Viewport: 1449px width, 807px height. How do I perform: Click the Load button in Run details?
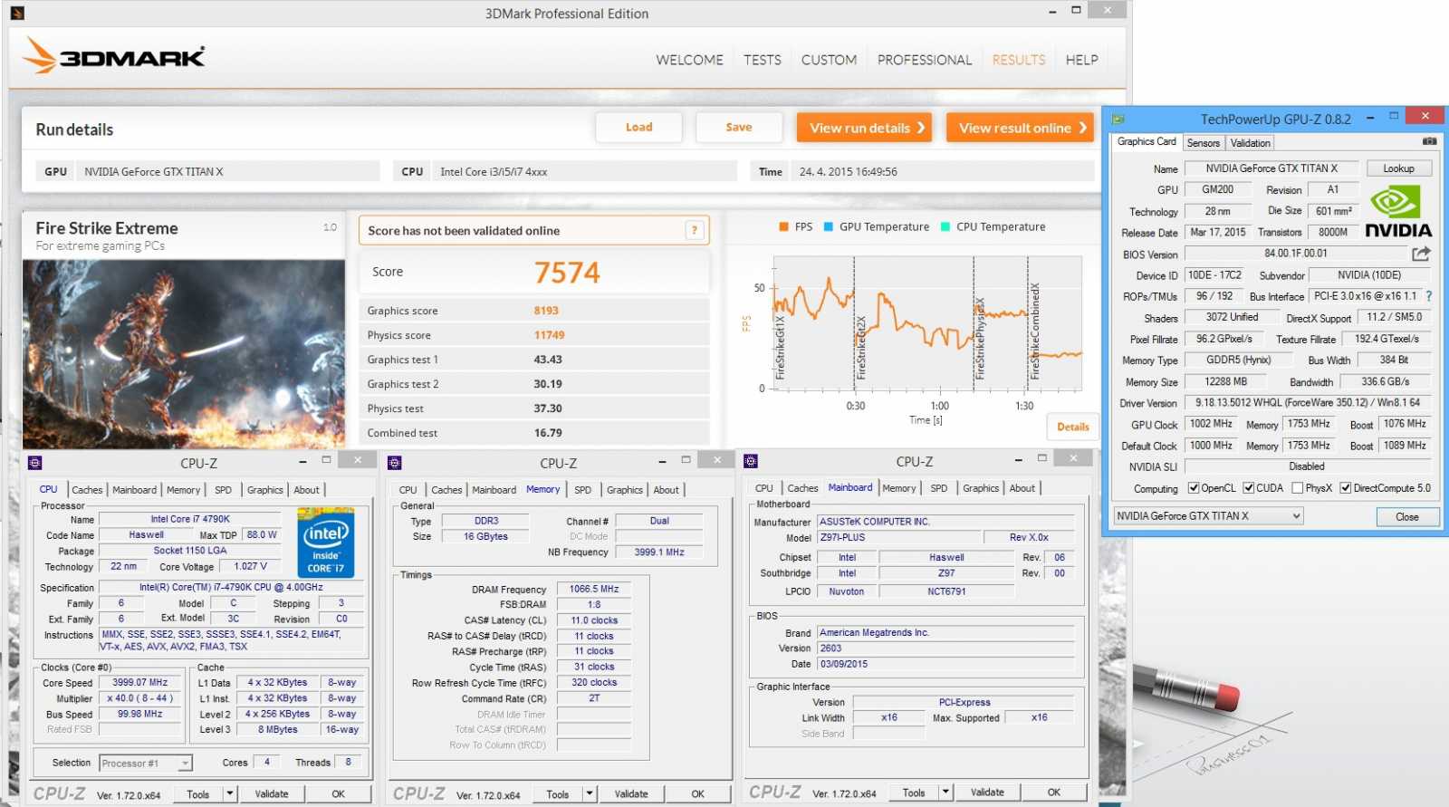tap(638, 128)
